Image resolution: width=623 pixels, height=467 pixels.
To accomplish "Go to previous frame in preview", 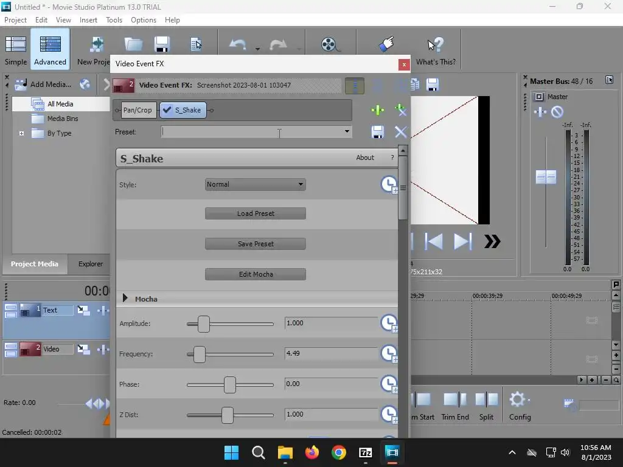I will point(433,241).
